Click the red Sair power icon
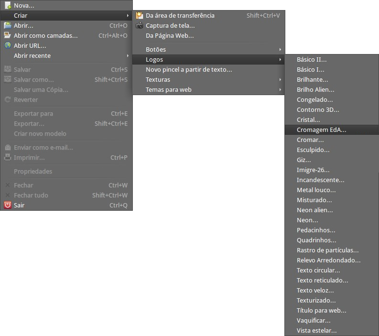 tap(8, 205)
